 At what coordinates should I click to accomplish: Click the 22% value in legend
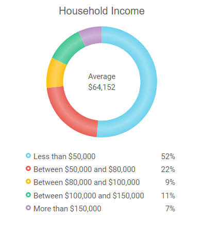point(168,169)
